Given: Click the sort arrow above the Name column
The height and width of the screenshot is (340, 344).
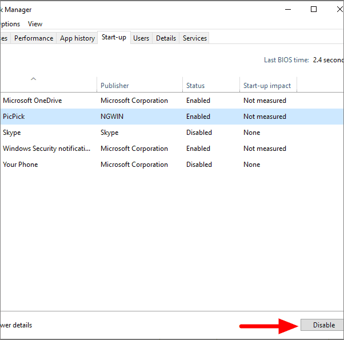Looking at the screenshot, I should tap(33, 79).
